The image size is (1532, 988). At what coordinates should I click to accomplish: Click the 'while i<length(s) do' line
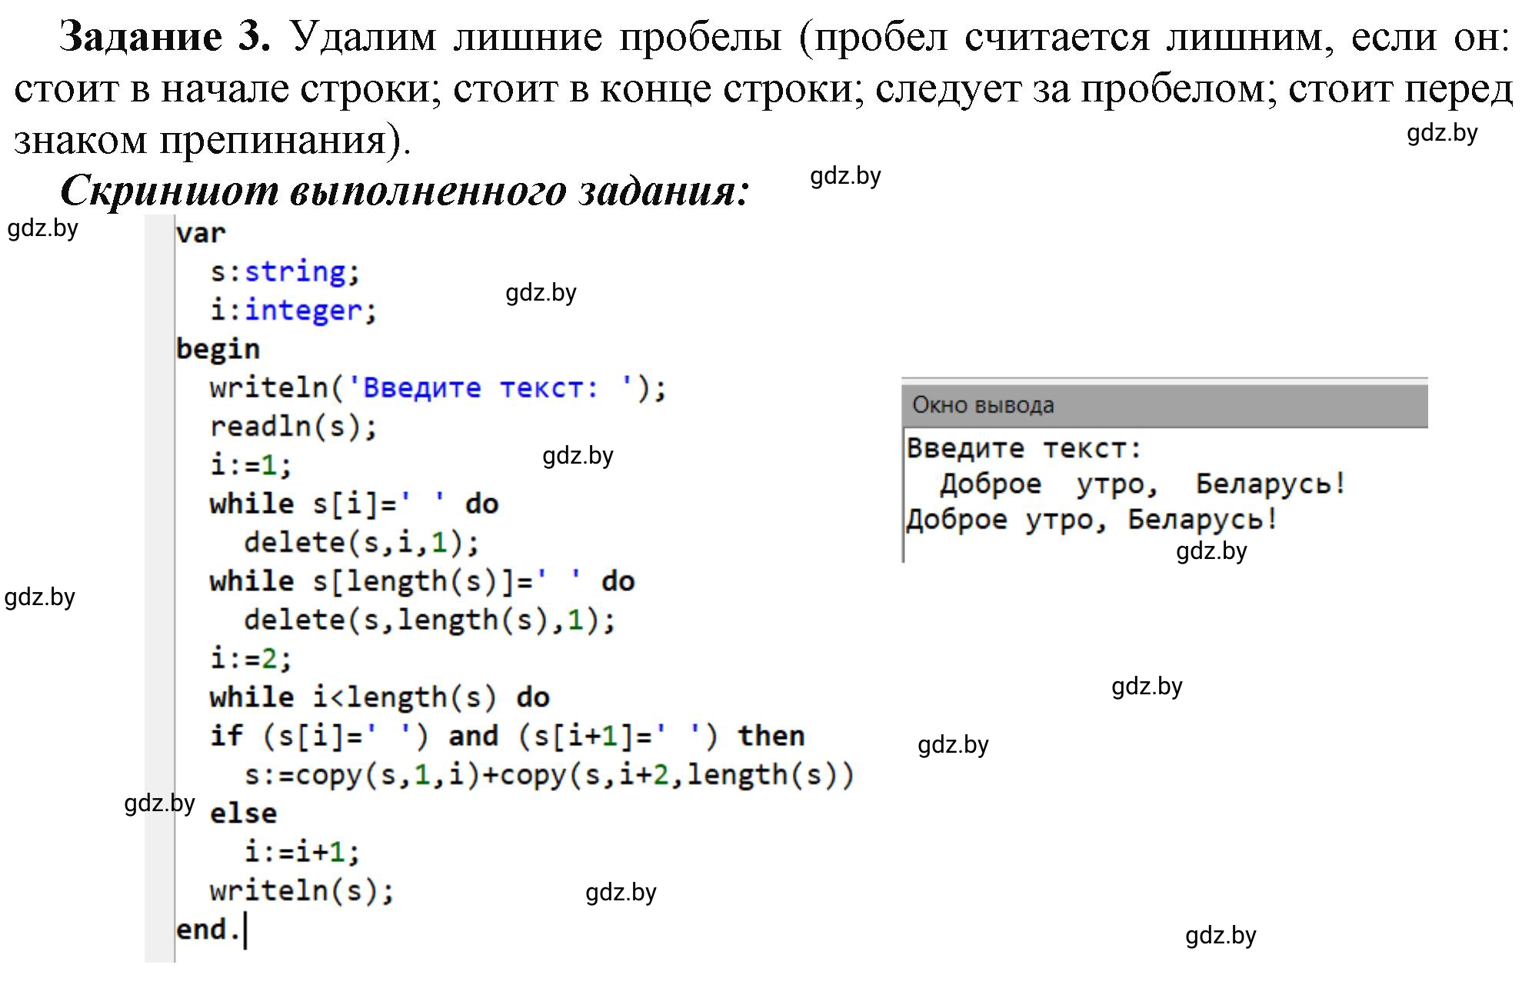380,697
